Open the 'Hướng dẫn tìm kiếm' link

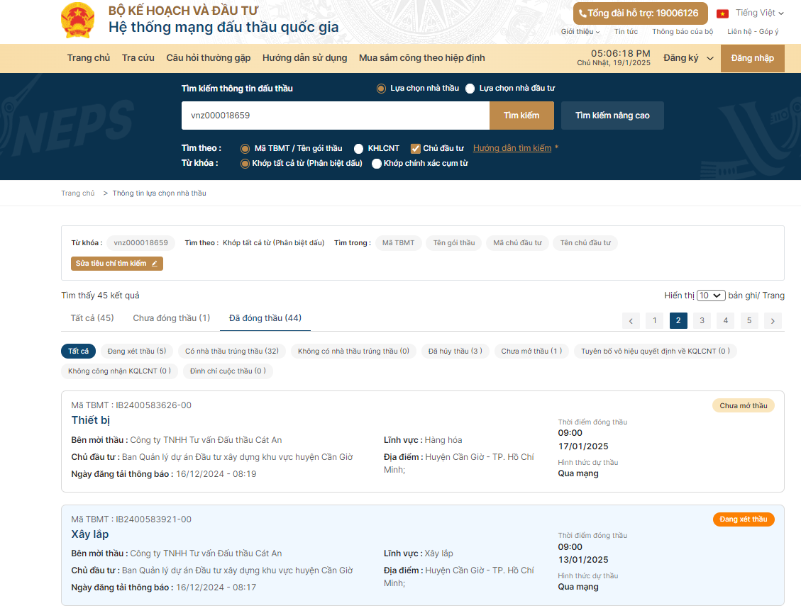click(x=512, y=148)
